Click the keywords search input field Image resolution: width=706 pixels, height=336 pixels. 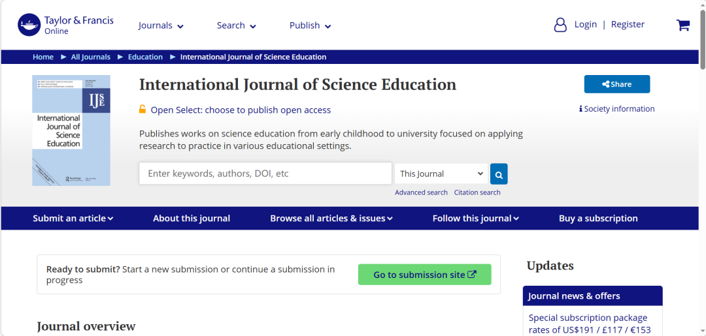pyautogui.click(x=265, y=174)
